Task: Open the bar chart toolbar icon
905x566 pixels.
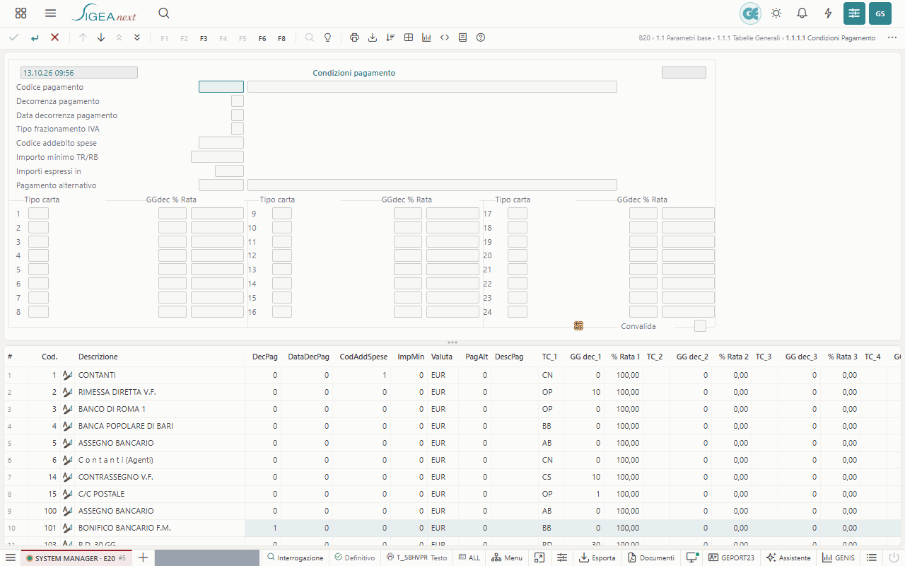Action: [x=426, y=37]
